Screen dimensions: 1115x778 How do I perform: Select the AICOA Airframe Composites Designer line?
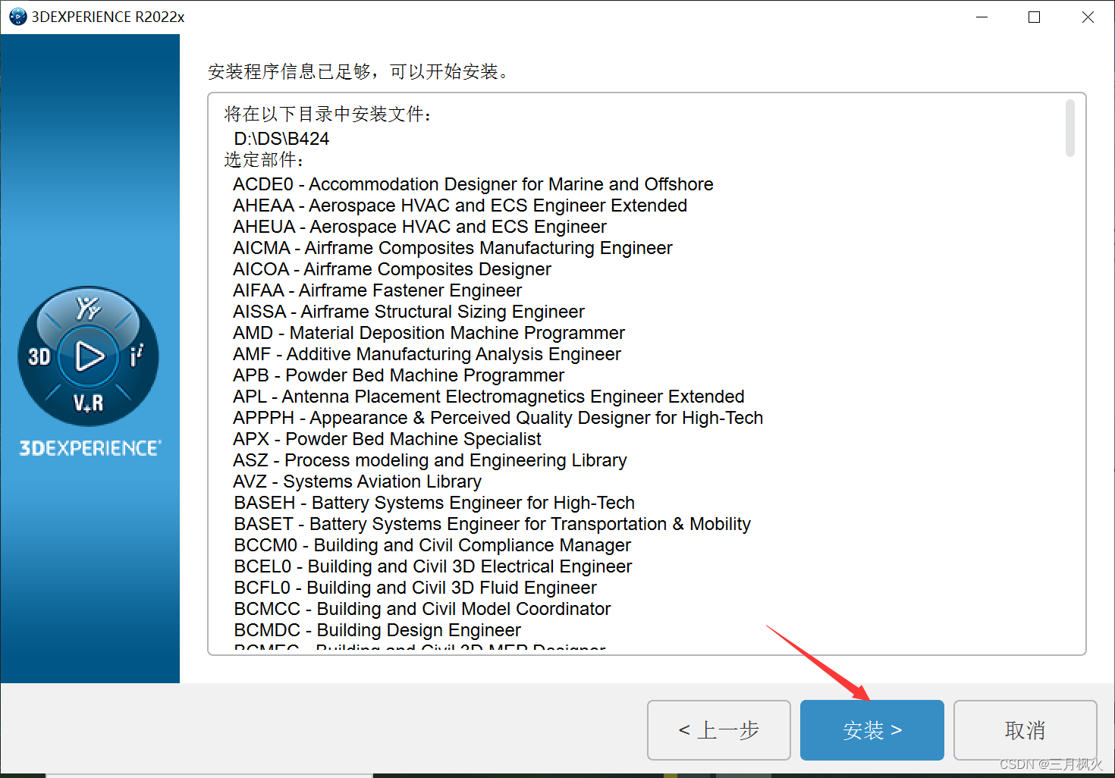point(392,269)
